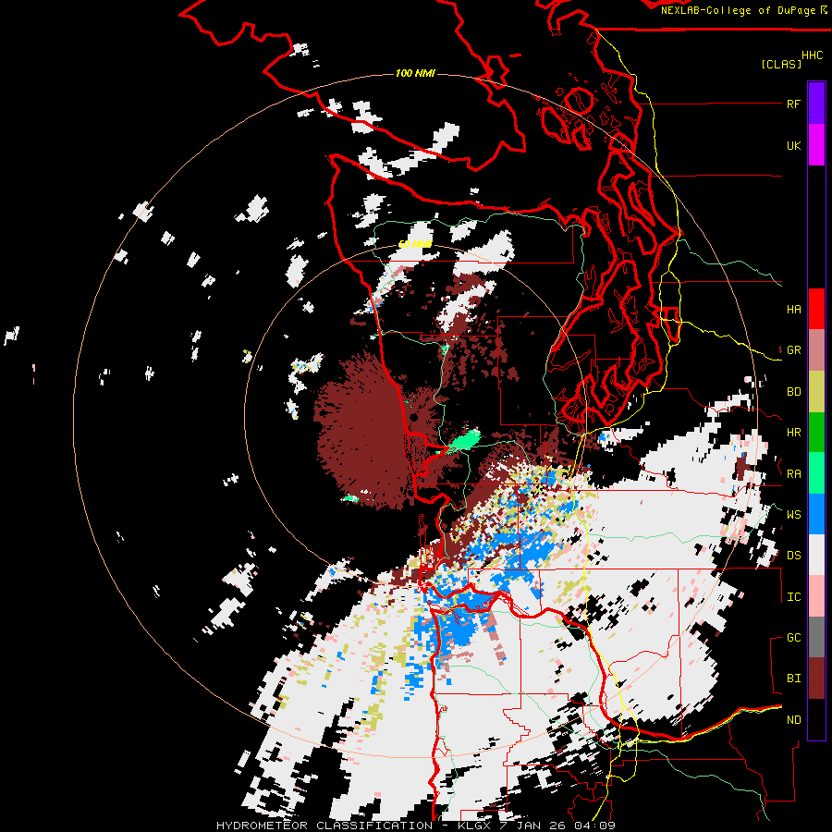
Task: Select the BD yellow-olive legend swatch
Action: point(816,392)
